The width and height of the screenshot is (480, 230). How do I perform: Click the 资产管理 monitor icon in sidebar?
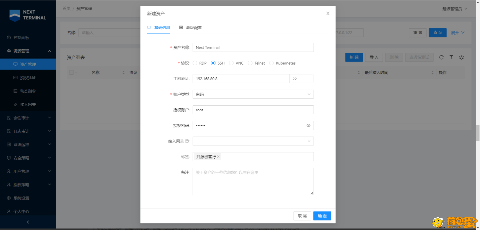click(15, 64)
